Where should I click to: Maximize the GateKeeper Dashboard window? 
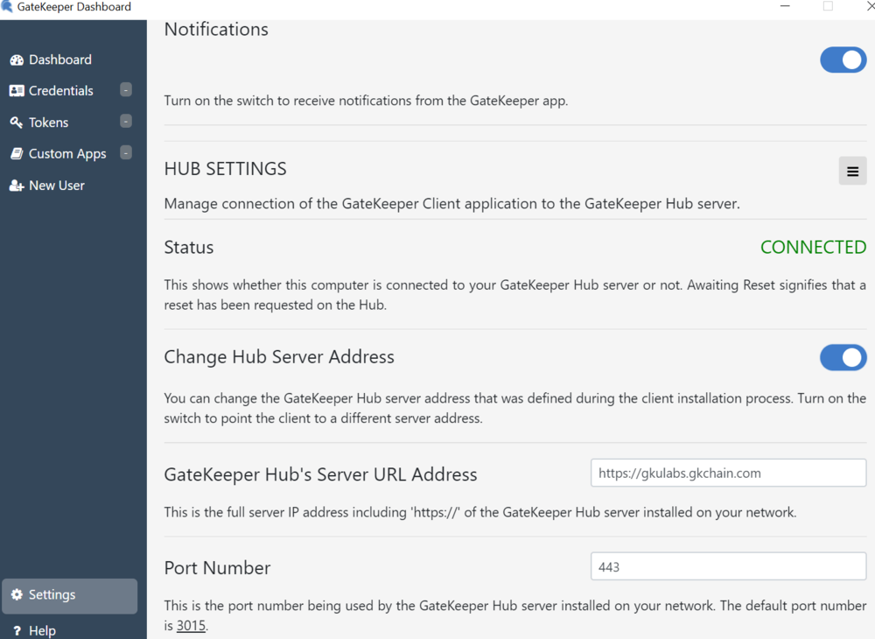[x=828, y=7]
